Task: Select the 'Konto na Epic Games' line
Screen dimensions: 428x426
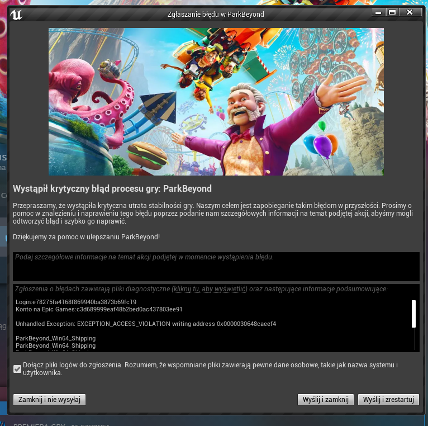Action: tap(99, 309)
